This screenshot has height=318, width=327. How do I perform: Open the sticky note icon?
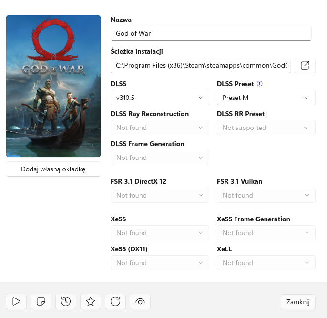point(41,301)
